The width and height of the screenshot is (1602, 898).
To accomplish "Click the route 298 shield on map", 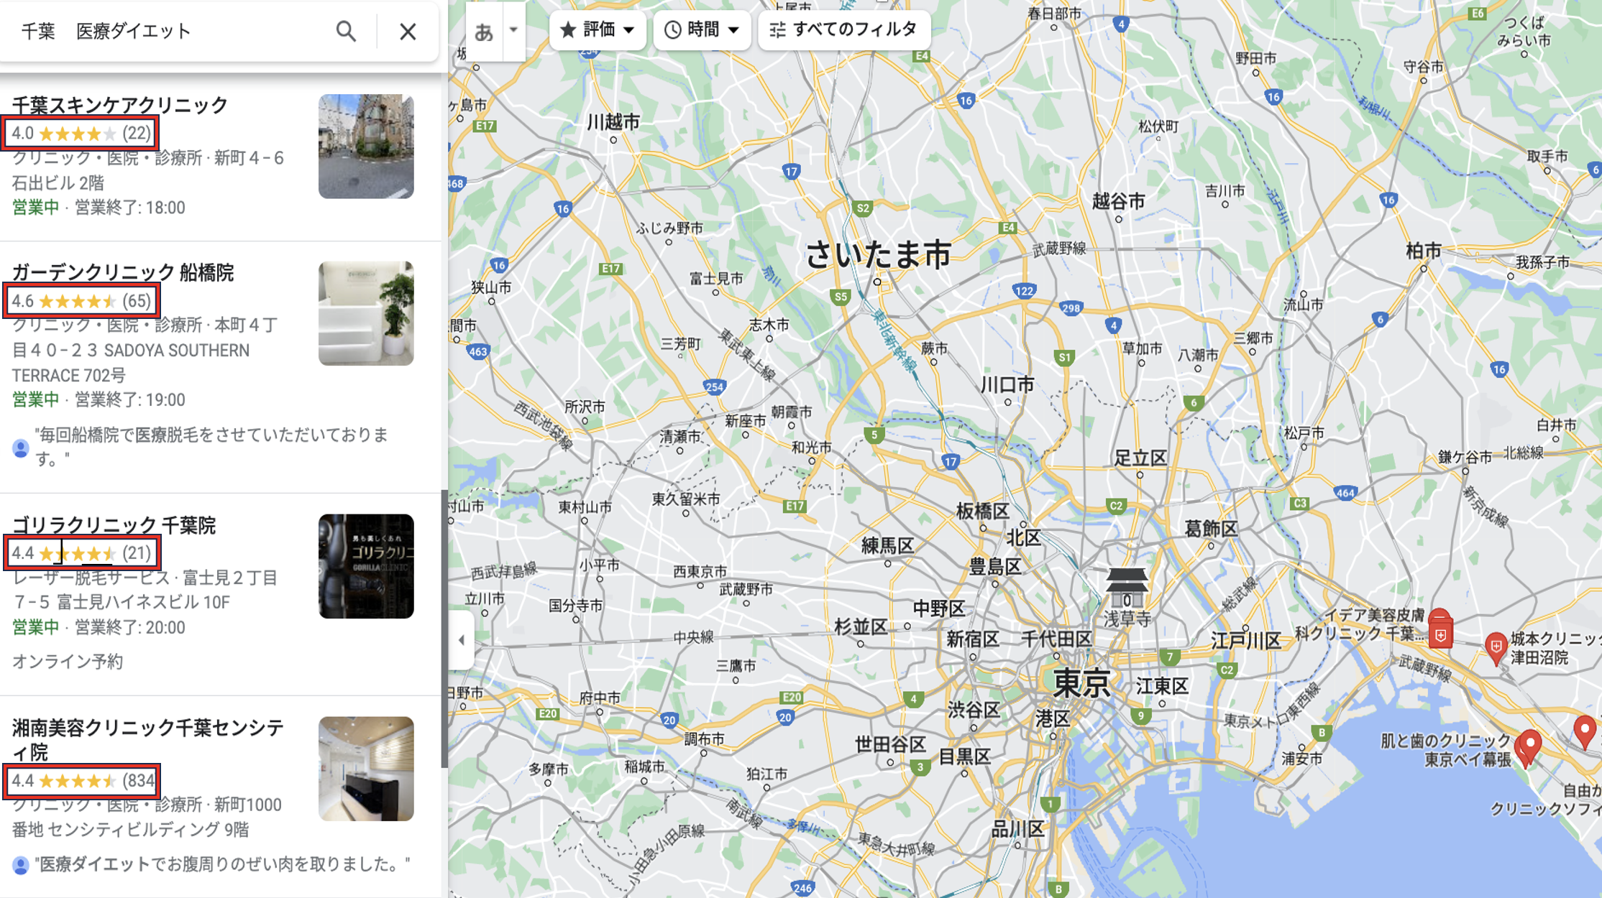I will click(x=1071, y=308).
